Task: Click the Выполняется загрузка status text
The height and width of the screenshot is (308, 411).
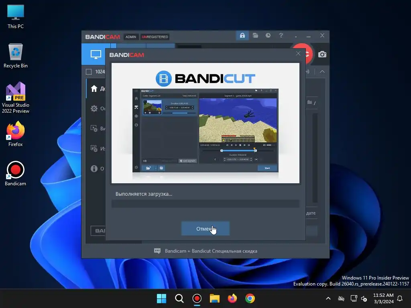Action: 144,194
